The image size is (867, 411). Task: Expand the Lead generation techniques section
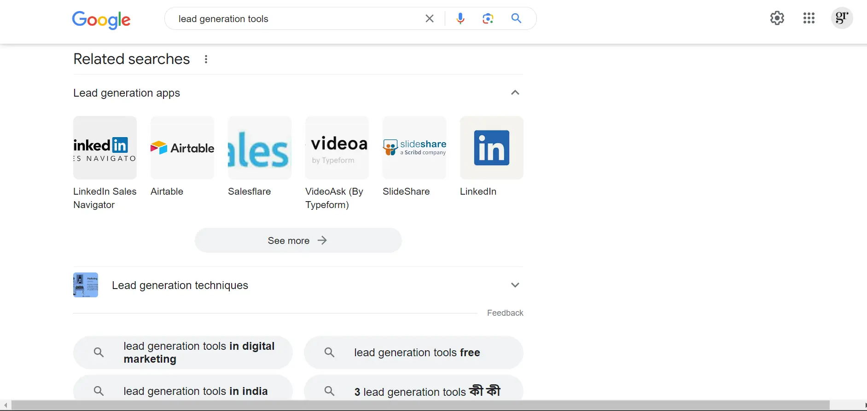tap(515, 285)
